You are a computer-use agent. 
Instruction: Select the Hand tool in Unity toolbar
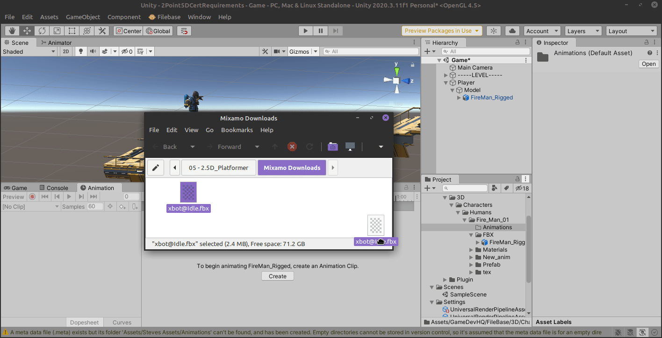tap(12, 31)
